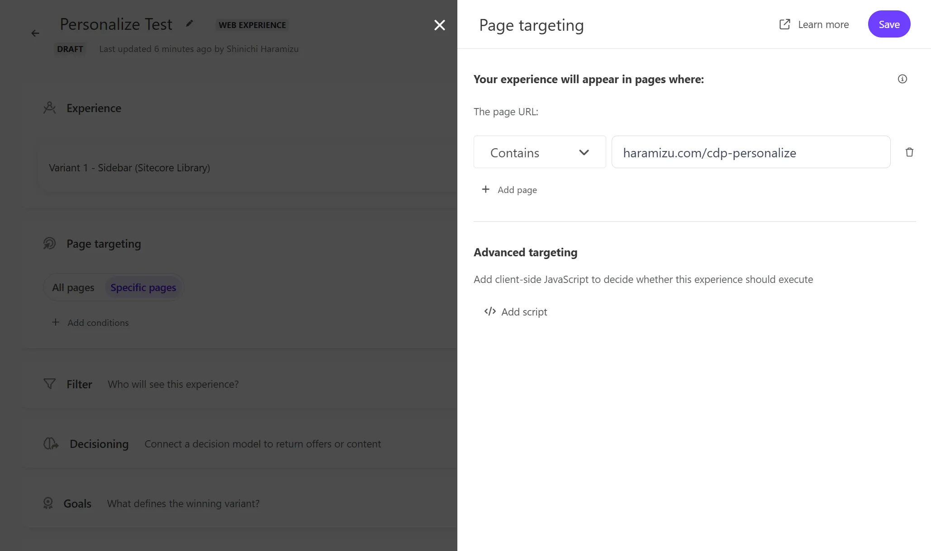931x551 pixels.
Task: Select the Specific pages toggle tab
Action: point(142,287)
